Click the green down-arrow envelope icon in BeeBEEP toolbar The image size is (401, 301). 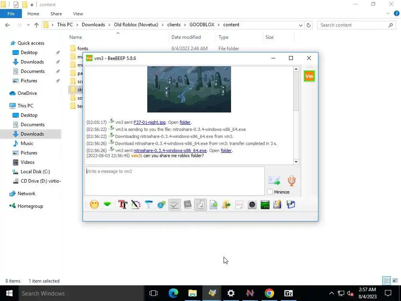click(x=107, y=205)
